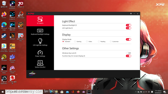This screenshot has width=168, height=94.
Task: Disable the Display Mode switch
Action: 128,39
